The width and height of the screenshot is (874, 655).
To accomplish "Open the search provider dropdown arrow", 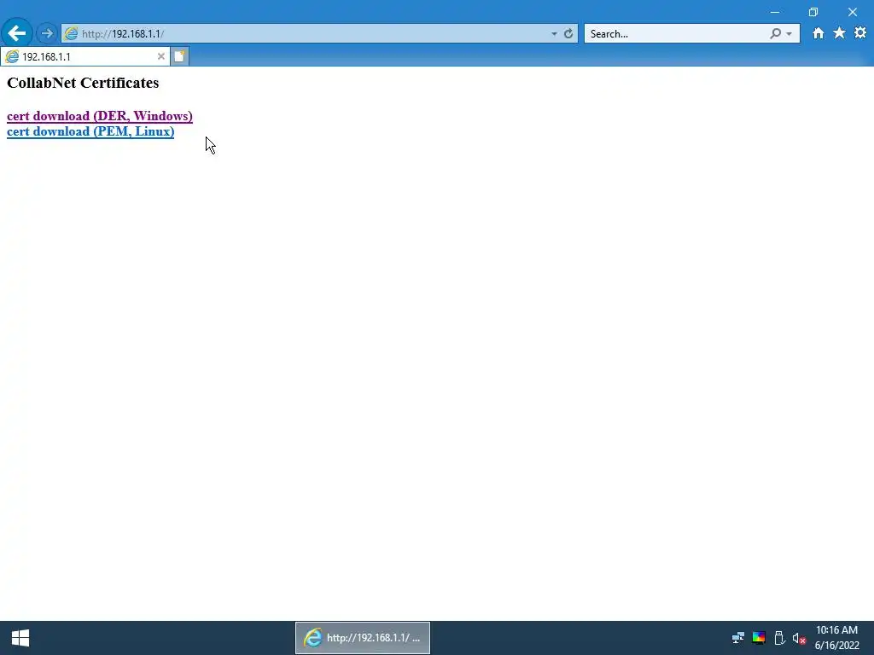I will 790,34.
